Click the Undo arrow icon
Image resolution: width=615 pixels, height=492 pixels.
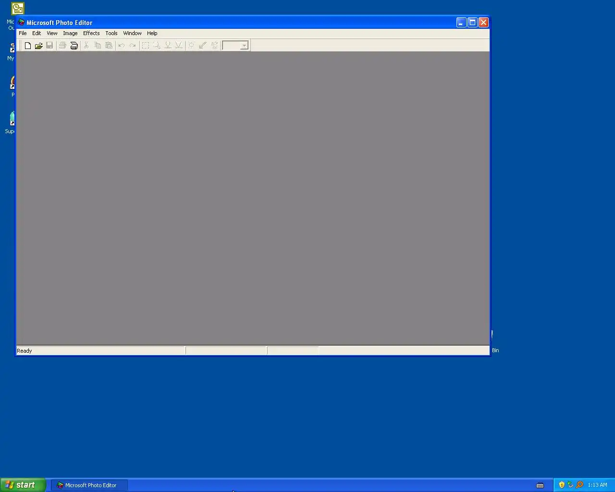tap(122, 46)
